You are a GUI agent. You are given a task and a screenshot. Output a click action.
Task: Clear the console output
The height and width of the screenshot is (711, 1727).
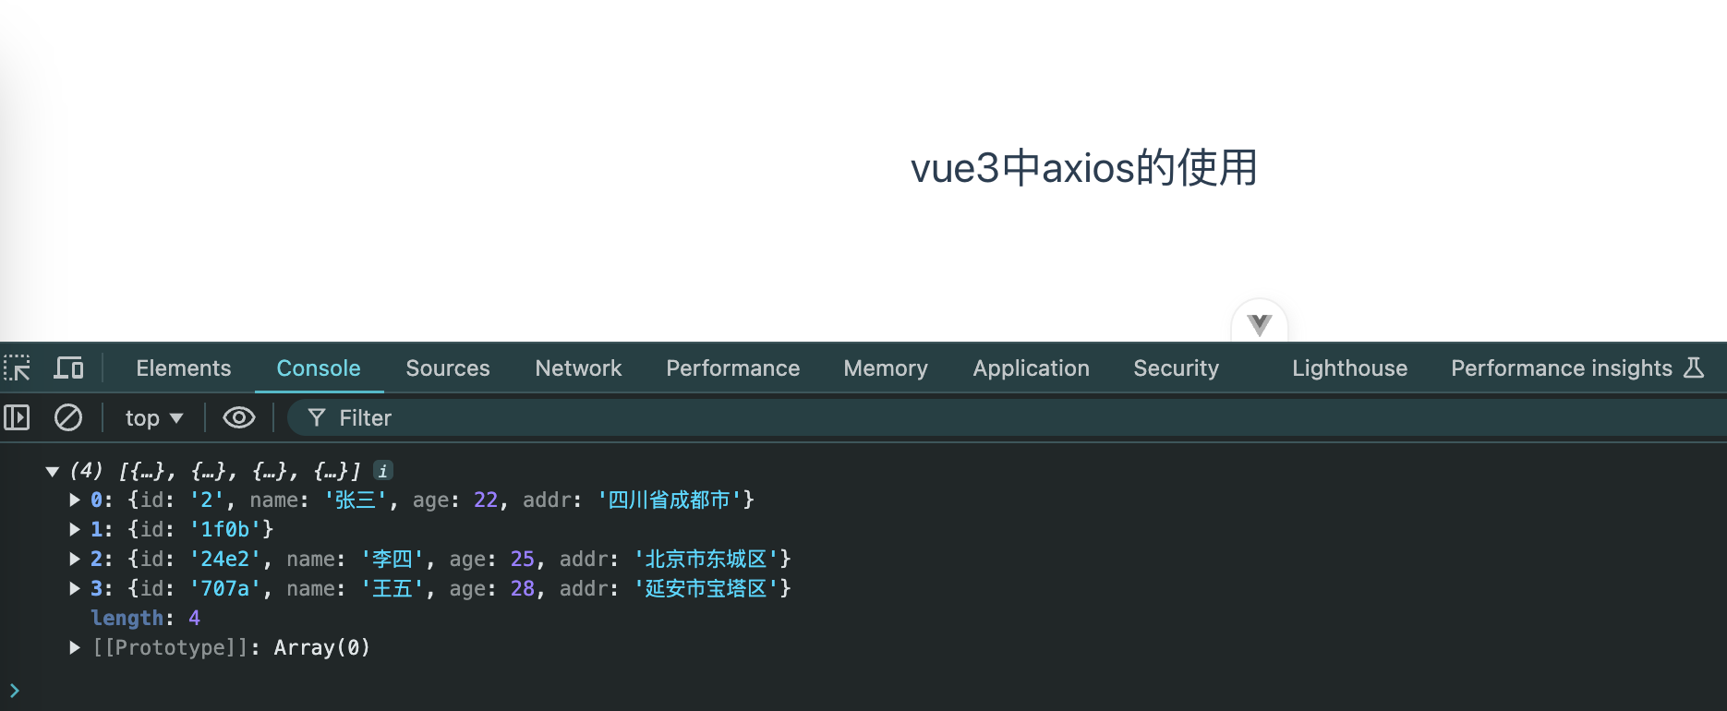click(x=68, y=418)
